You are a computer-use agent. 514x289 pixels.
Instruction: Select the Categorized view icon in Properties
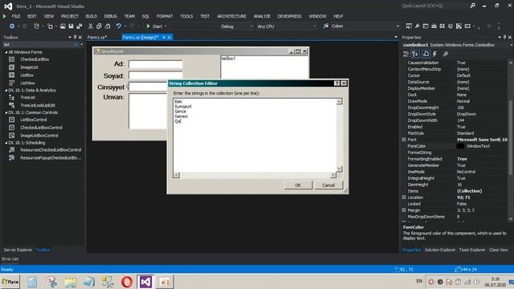406,54
